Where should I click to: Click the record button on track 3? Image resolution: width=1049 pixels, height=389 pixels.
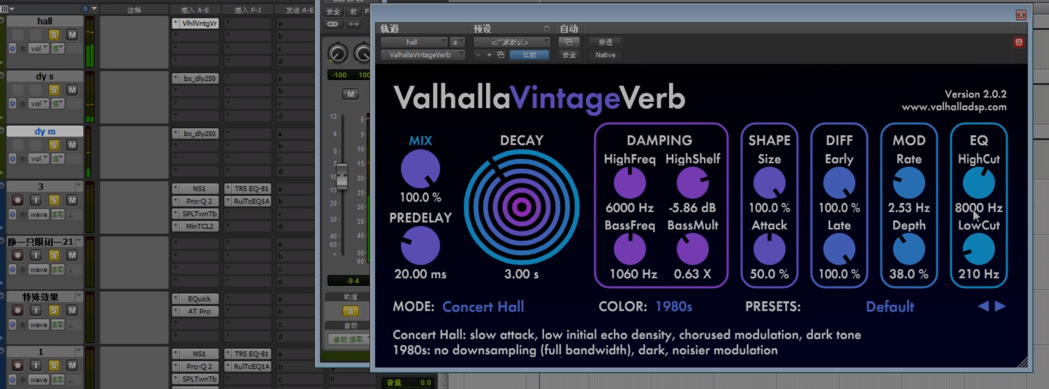pos(18,200)
